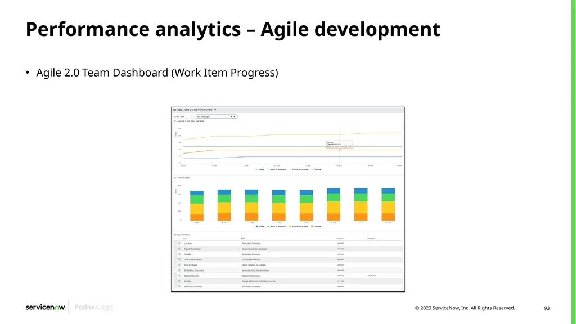The height and width of the screenshot is (324, 576).
Task: Click the Total in State widget title
Action: (183, 178)
